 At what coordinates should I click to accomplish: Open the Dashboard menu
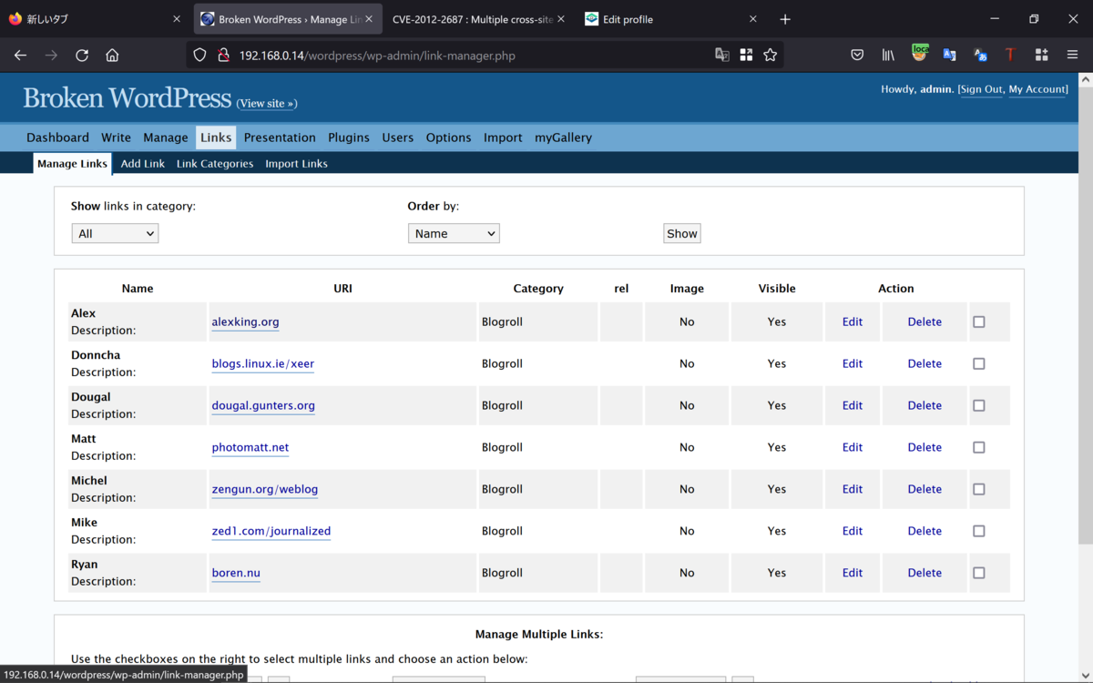tap(57, 138)
